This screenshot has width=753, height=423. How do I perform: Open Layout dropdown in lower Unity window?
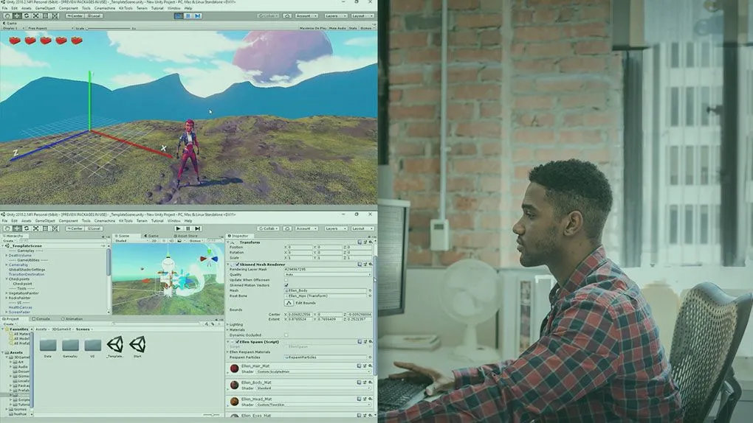tap(362, 228)
